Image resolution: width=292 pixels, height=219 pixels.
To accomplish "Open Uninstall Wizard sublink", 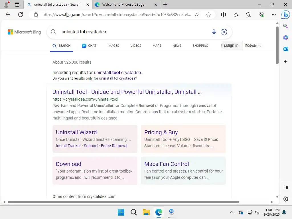I will point(76,132).
